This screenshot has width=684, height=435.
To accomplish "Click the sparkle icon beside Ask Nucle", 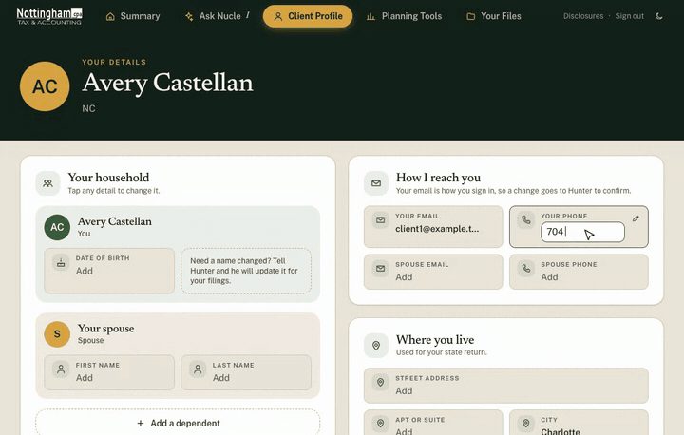I will (x=189, y=16).
